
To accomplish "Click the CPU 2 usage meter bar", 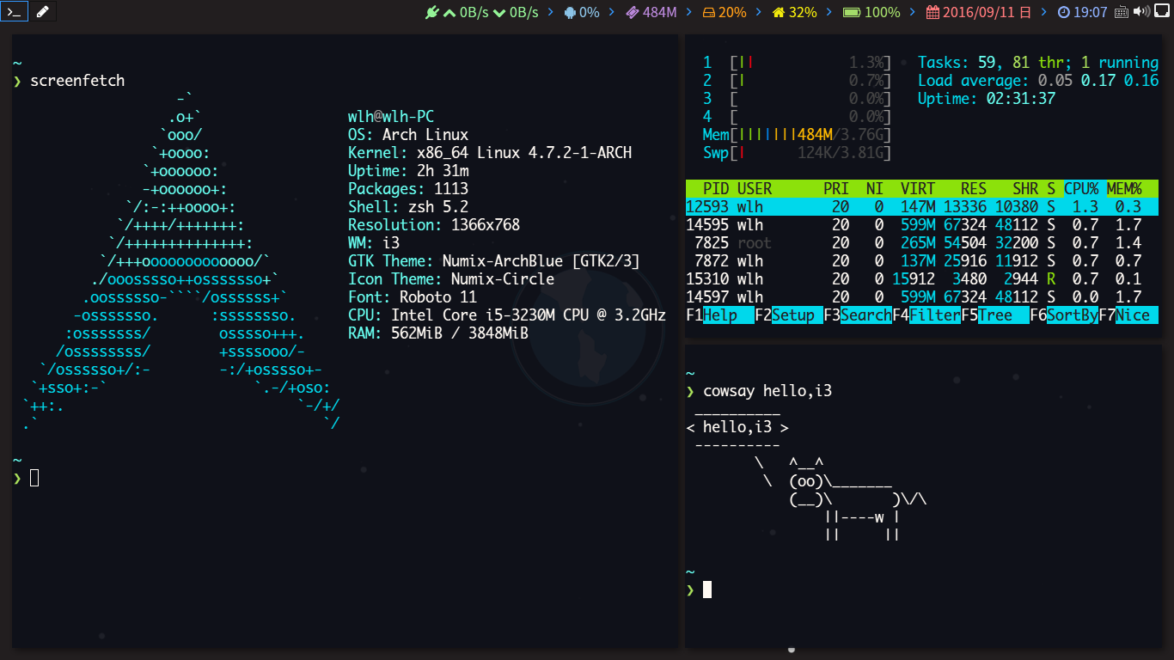I will point(810,81).
